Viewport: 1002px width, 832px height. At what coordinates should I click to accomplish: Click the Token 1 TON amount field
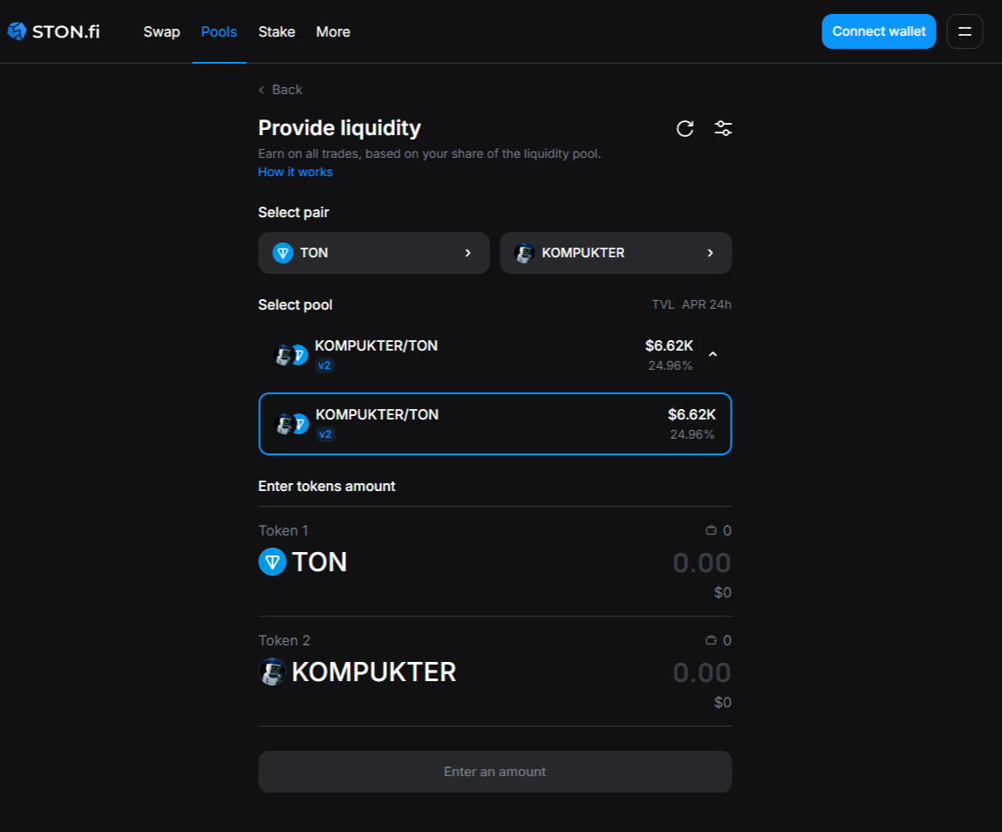(702, 563)
